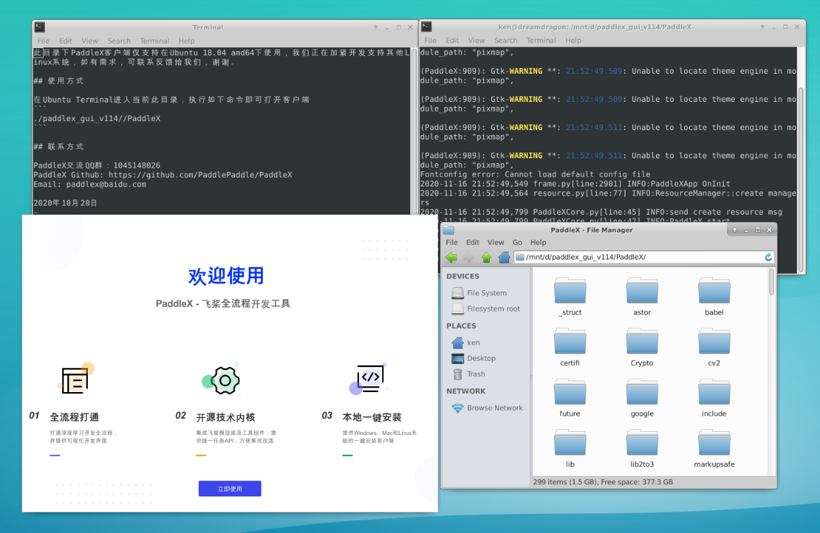Click the File Manager back arrow icon
This screenshot has width=820, height=533.
(x=451, y=257)
